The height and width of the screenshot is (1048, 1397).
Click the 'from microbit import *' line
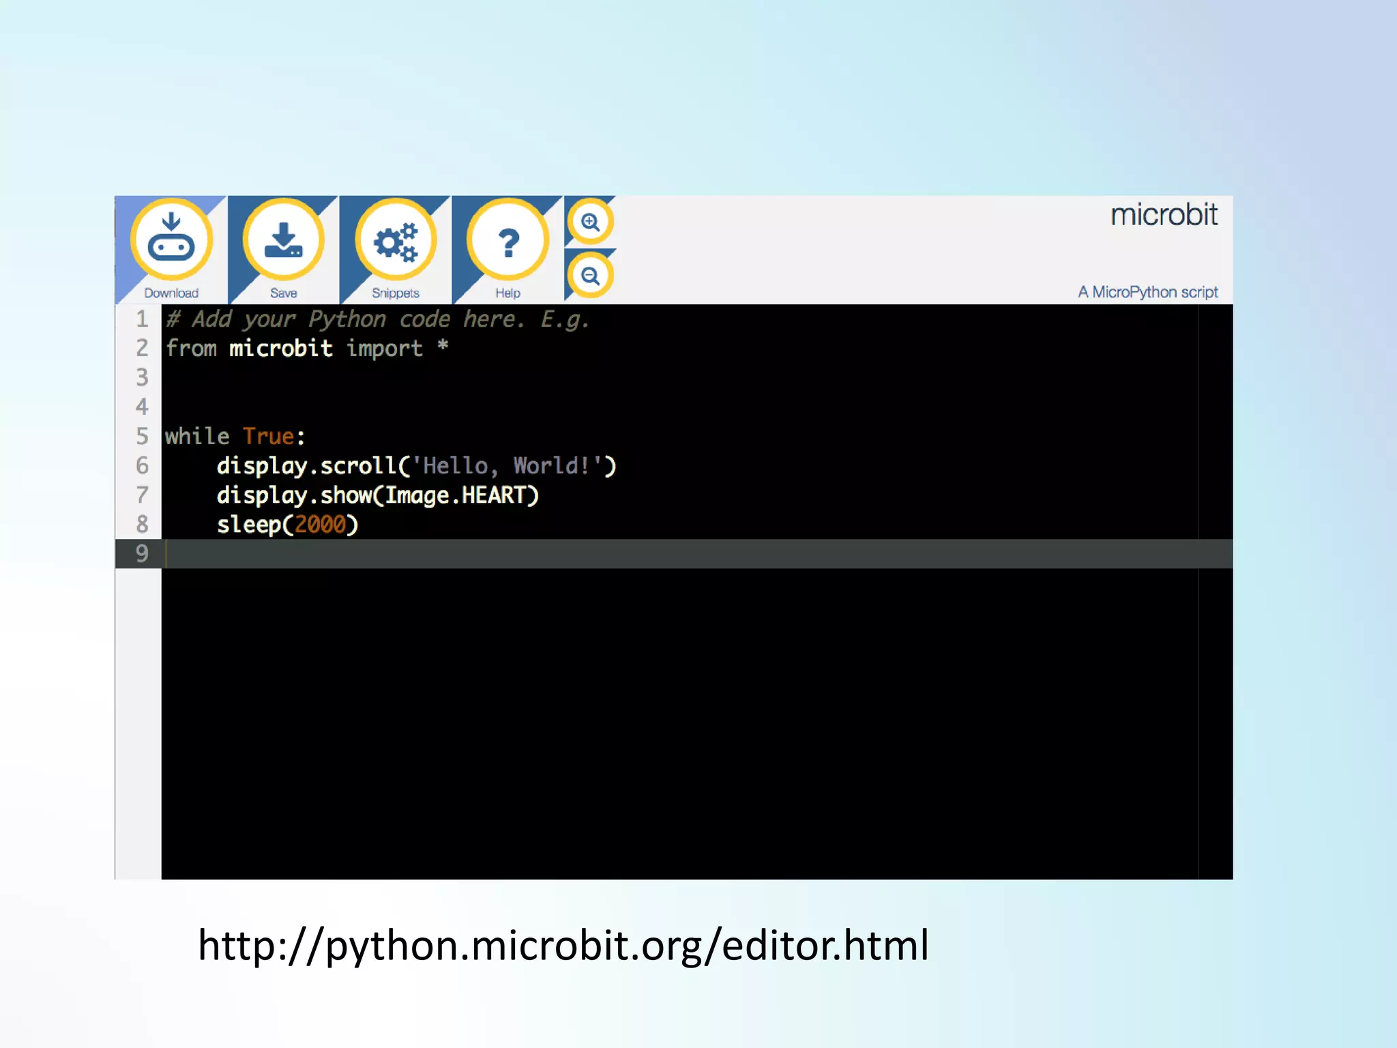[307, 348]
